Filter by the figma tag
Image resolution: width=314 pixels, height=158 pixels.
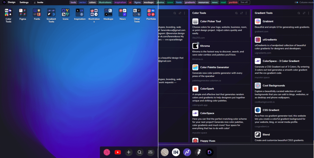137,2
